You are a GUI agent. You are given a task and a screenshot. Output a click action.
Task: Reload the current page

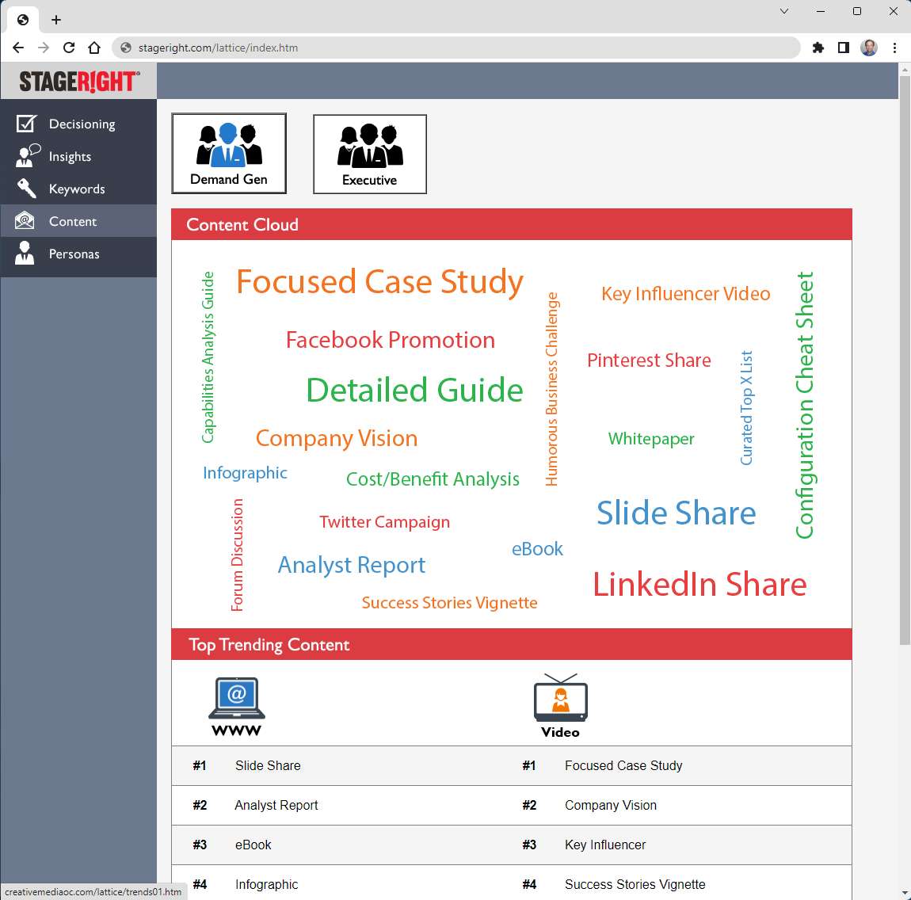tap(69, 48)
